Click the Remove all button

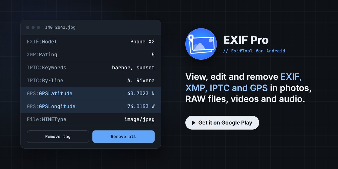(x=123, y=137)
